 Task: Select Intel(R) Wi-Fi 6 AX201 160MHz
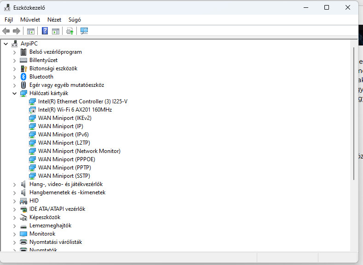tap(75, 110)
